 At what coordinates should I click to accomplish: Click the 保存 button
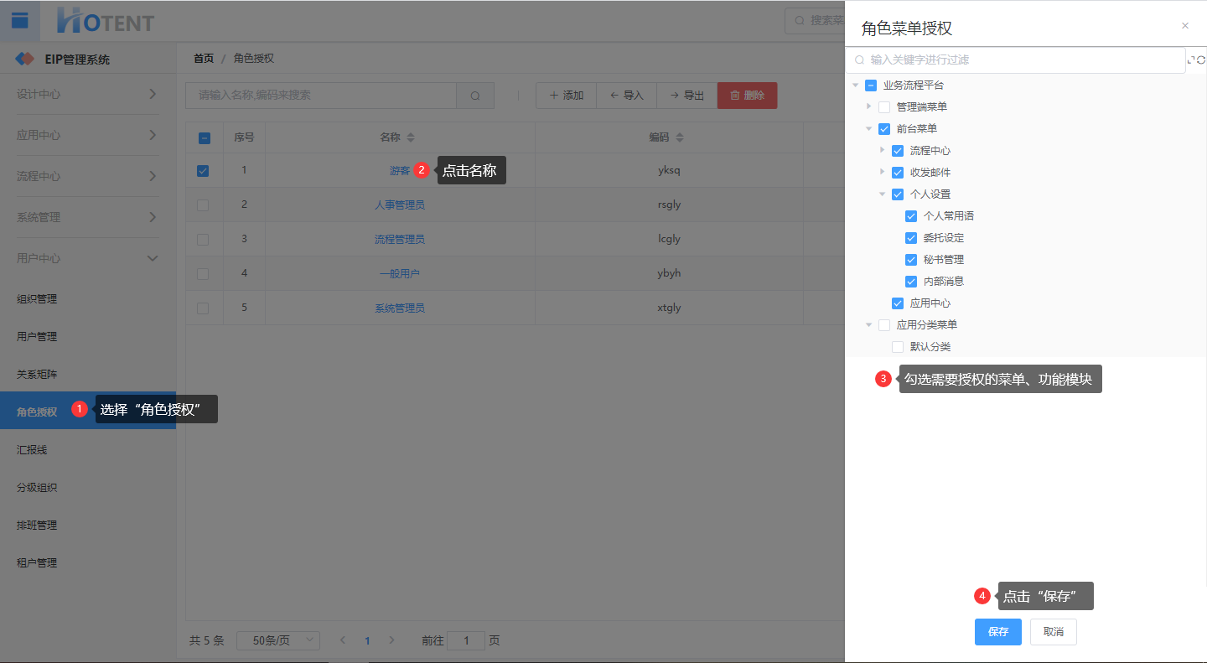point(997,632)
